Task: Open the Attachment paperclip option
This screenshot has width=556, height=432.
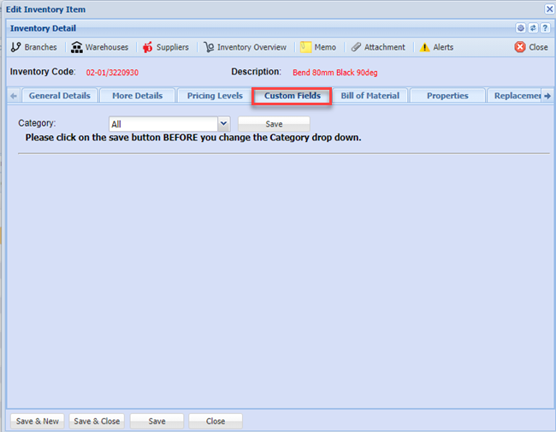Action: click(x=377, y=47)
